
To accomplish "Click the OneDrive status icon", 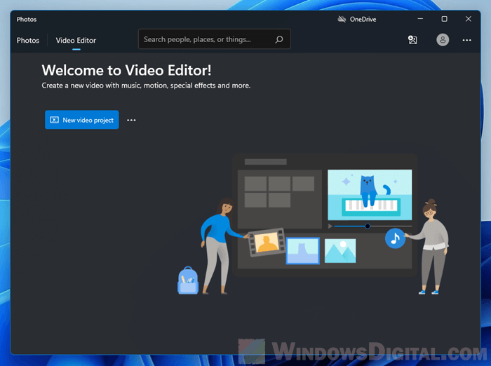I will pos(342,20).
